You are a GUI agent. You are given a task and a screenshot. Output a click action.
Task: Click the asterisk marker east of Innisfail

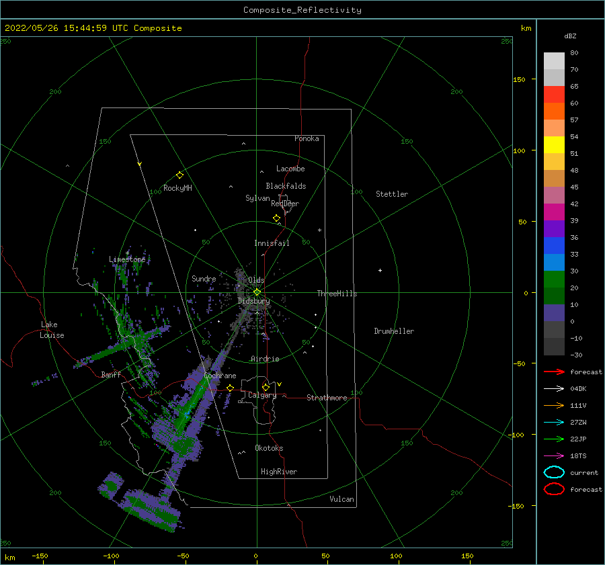click(x=319, y=230)
